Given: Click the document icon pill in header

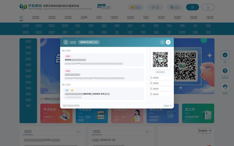Looking at the screenshot, I should click(x=175, y=7).
